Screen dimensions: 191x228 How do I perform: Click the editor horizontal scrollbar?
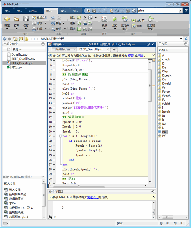(x=79, y=186)
